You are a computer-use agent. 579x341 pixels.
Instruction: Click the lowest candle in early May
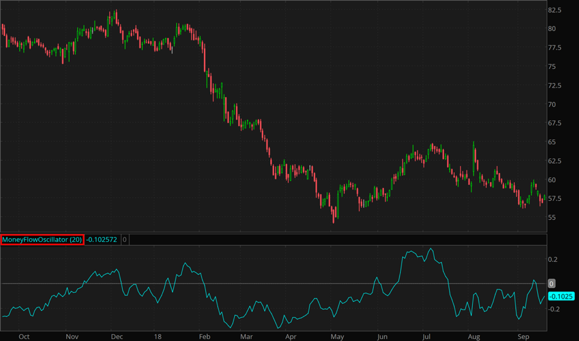tap(333, 217)
